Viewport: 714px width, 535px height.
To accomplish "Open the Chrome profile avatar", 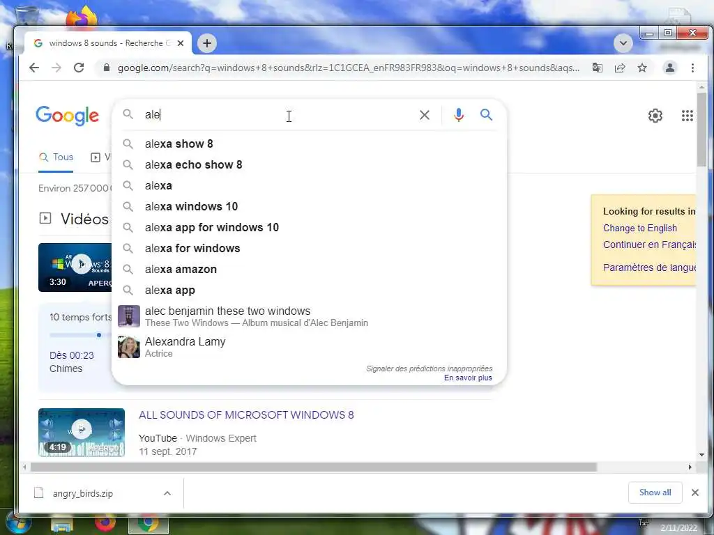I will 670,68.
